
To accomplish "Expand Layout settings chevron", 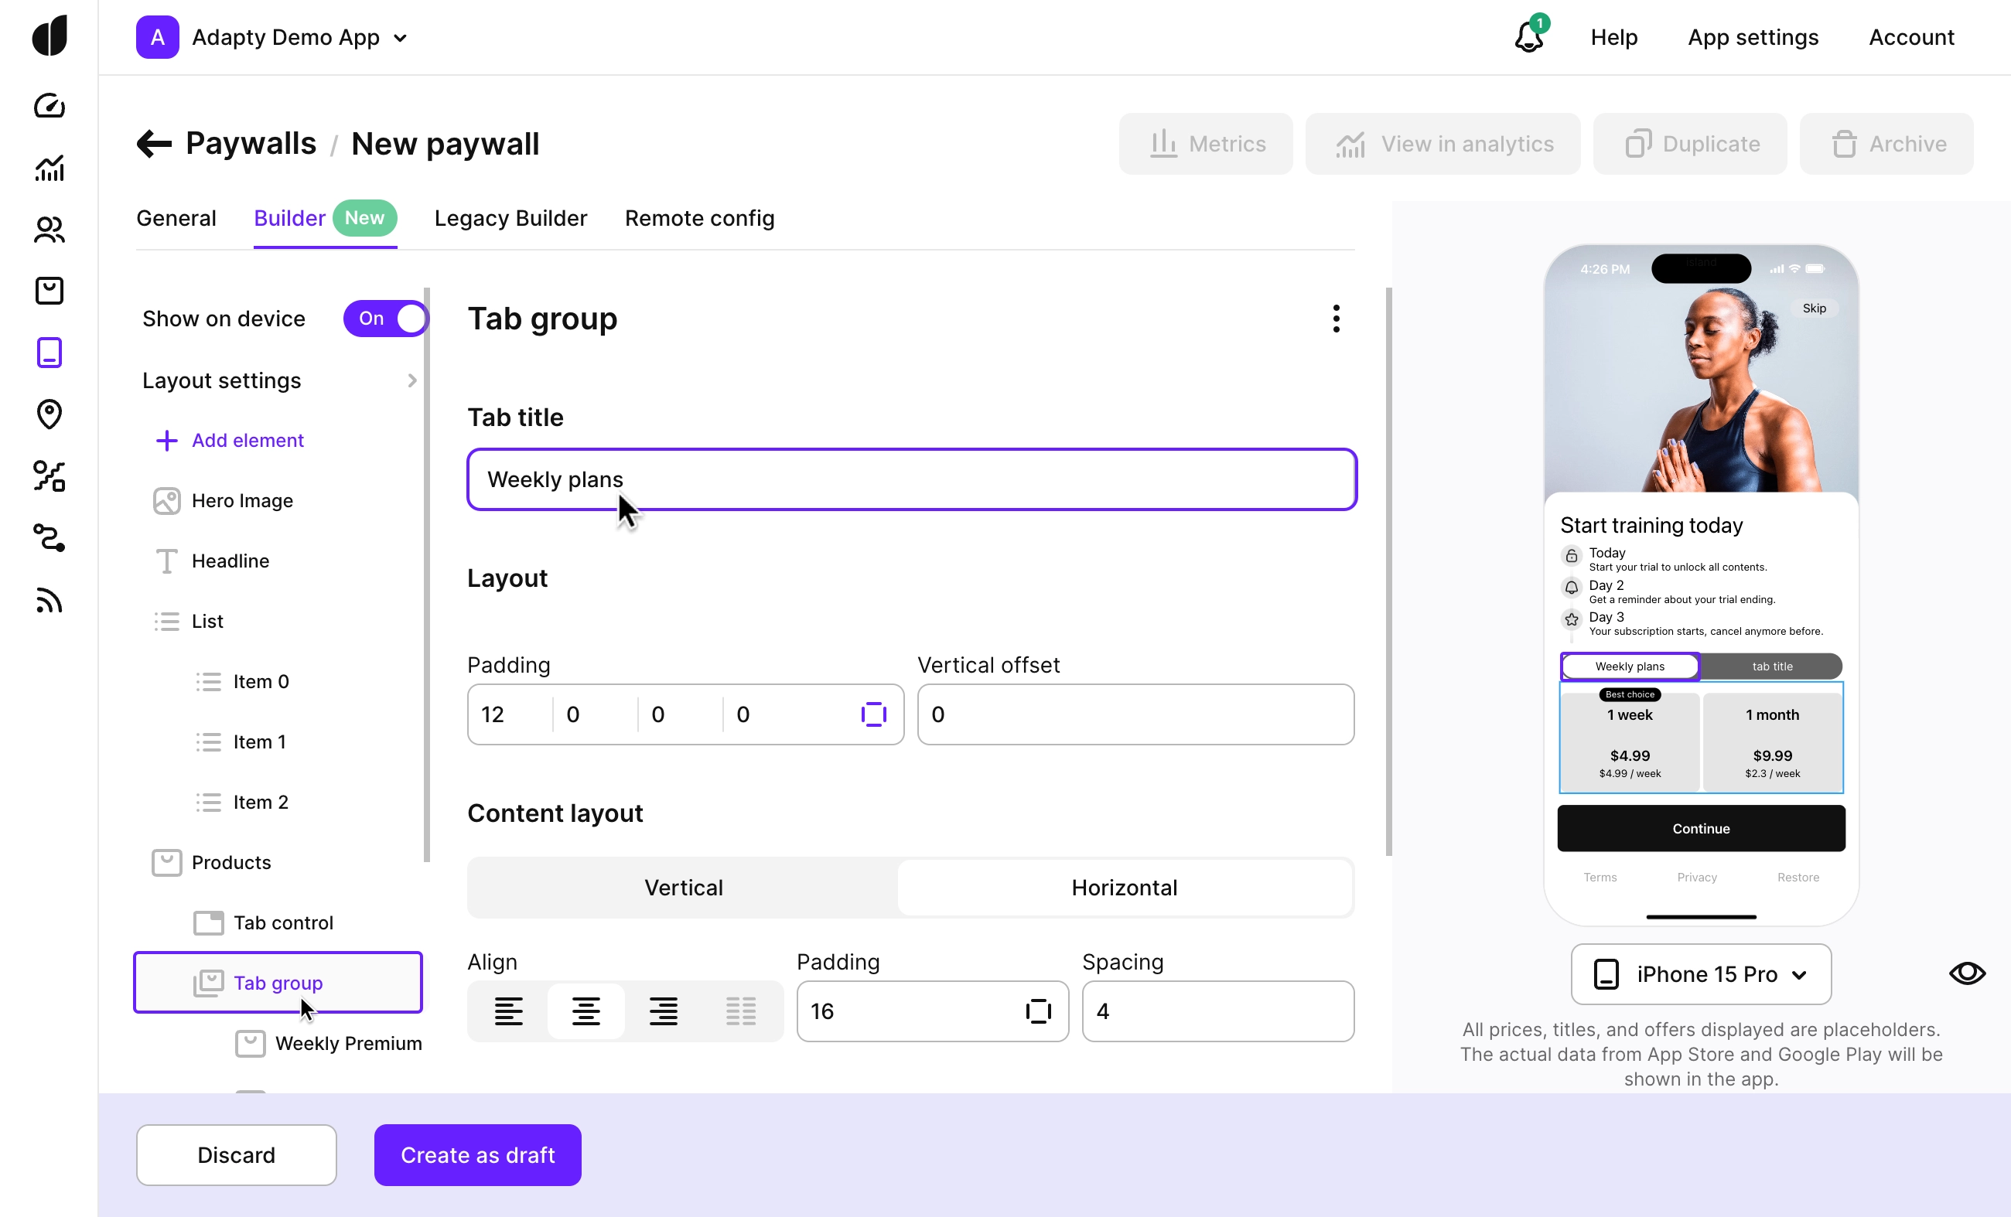I will click(412, 381).
